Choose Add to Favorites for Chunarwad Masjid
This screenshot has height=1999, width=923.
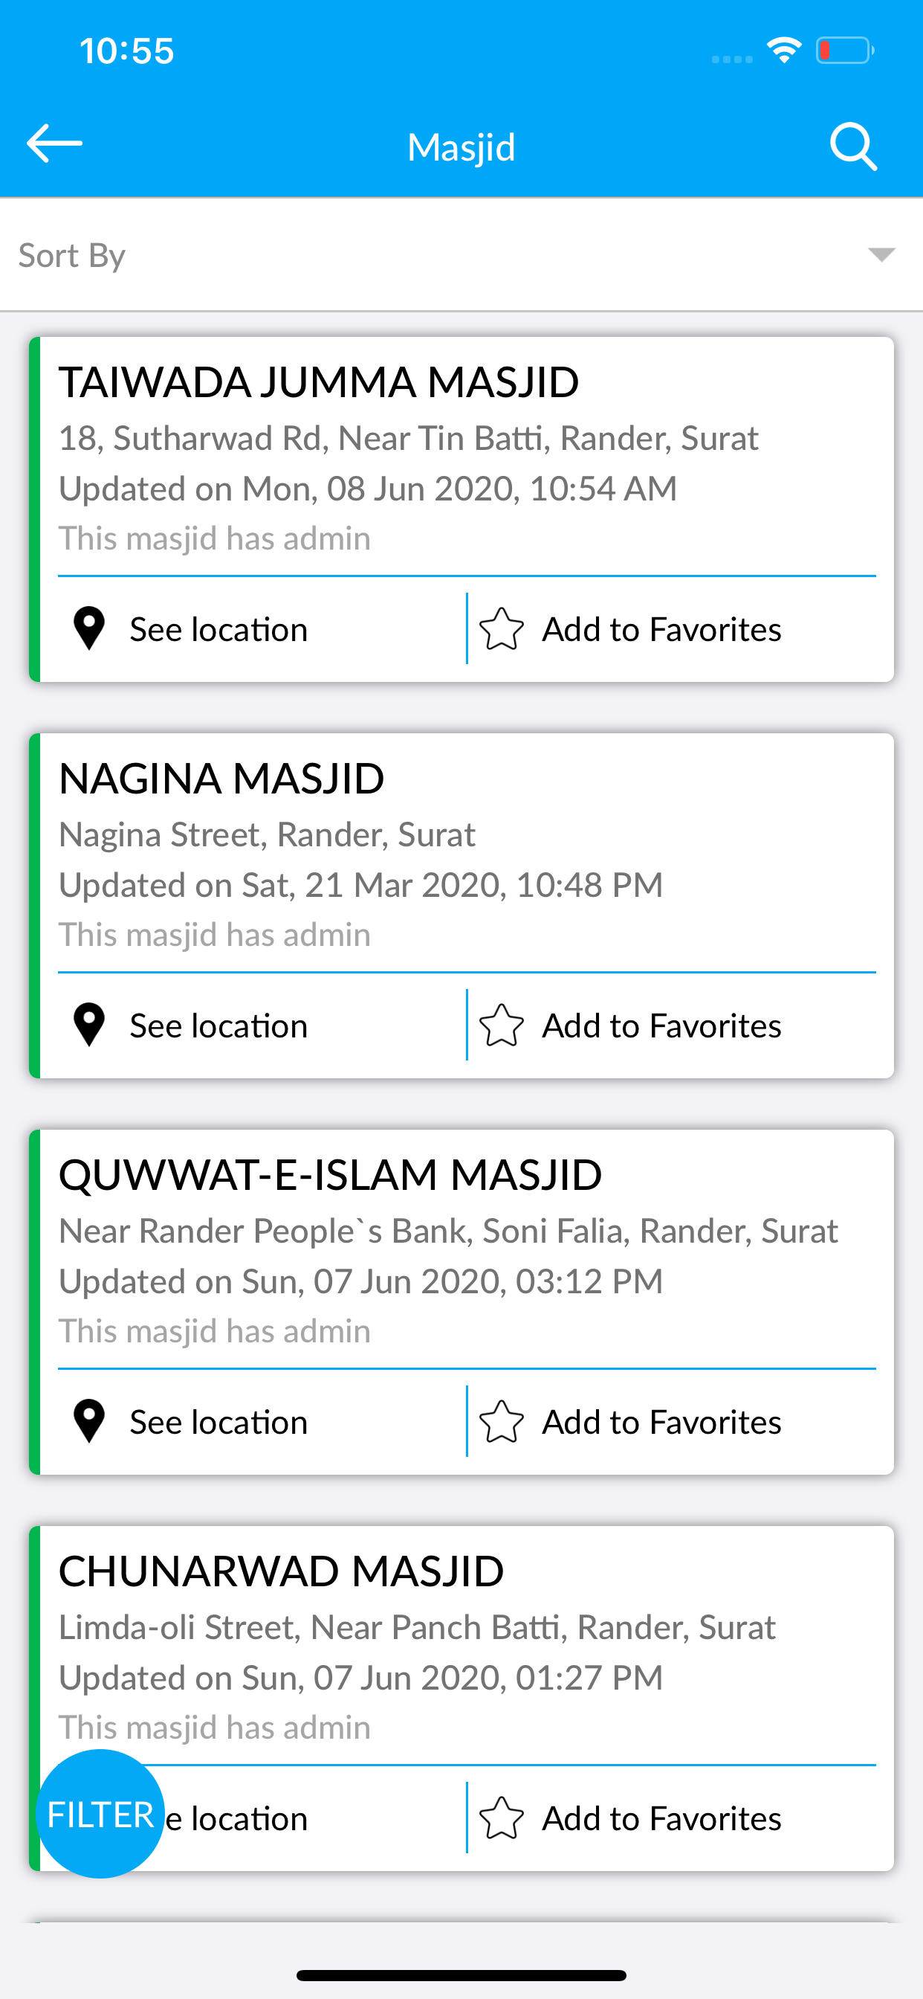(x=661, y=1818)
